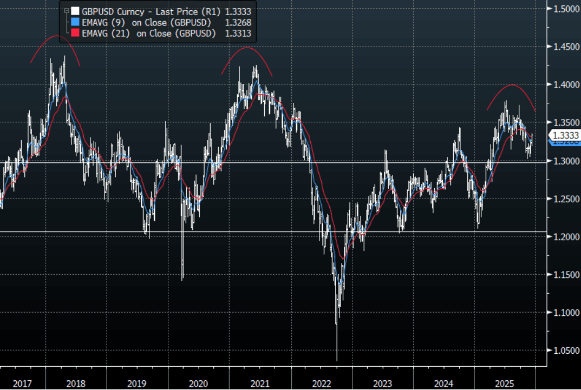This screenshot has width=581, height=390.
Task: Click the blue EMAVG (9) color swatch
Action: tap(75, 22)
